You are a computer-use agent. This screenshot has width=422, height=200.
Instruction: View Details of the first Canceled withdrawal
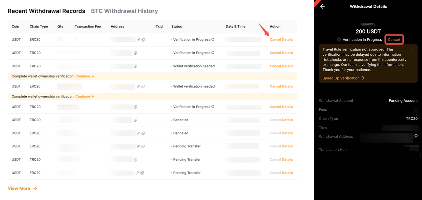tap(287, 120)
